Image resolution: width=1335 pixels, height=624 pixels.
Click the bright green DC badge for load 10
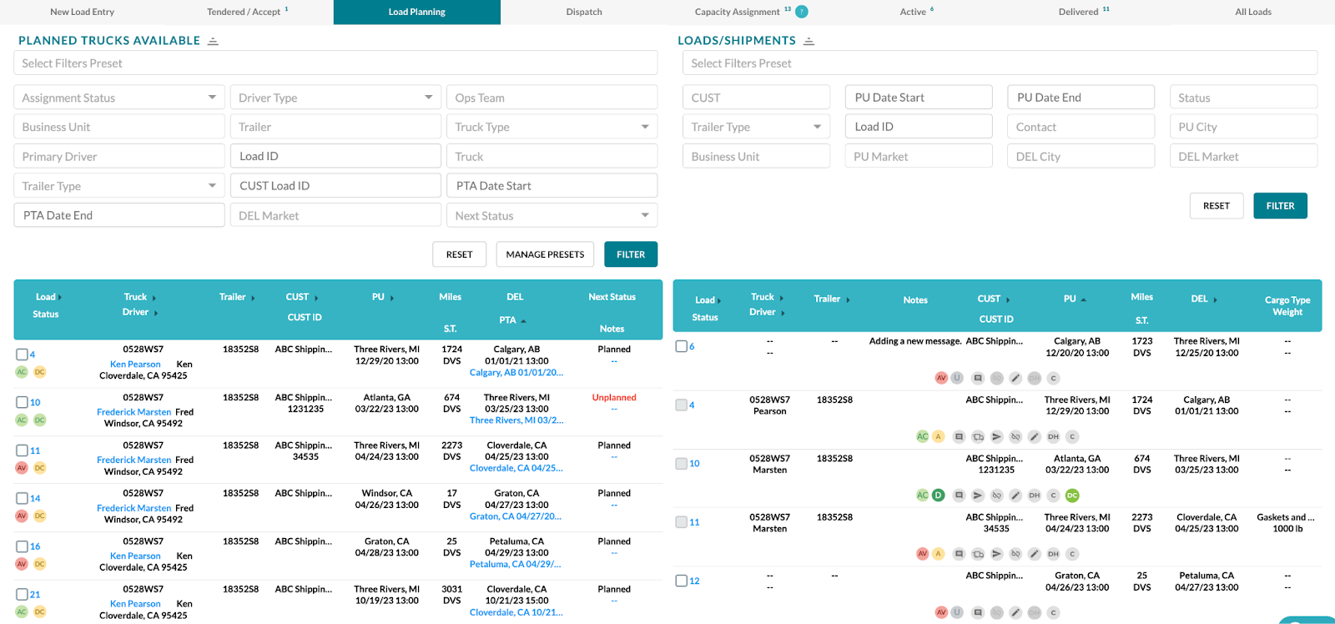click(1072, 496)
